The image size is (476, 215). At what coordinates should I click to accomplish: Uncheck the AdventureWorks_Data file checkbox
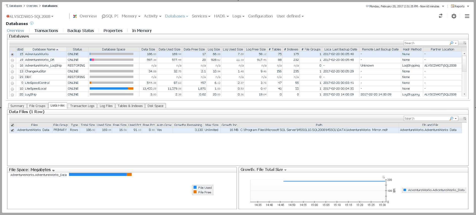[x=12, y=130]
